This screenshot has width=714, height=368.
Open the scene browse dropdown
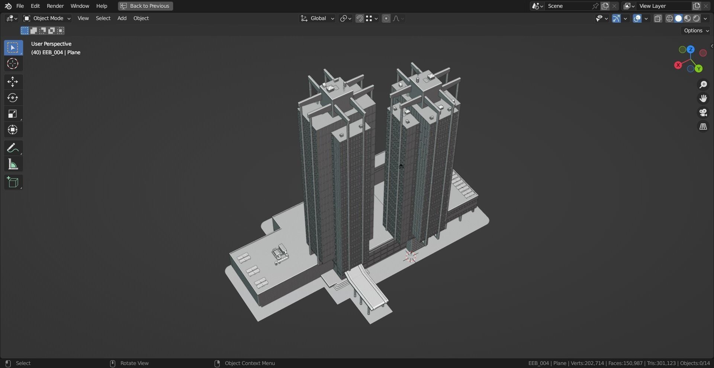tap(538, 6)
